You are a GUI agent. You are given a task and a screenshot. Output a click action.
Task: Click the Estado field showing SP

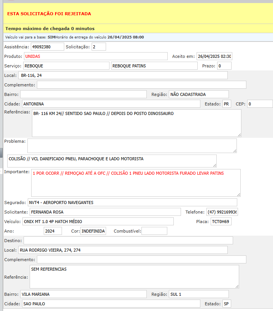tap(227, 304)
